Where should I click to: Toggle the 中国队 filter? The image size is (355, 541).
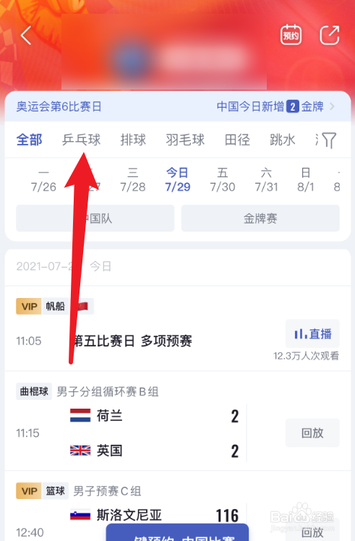click(x=95, y=218)
